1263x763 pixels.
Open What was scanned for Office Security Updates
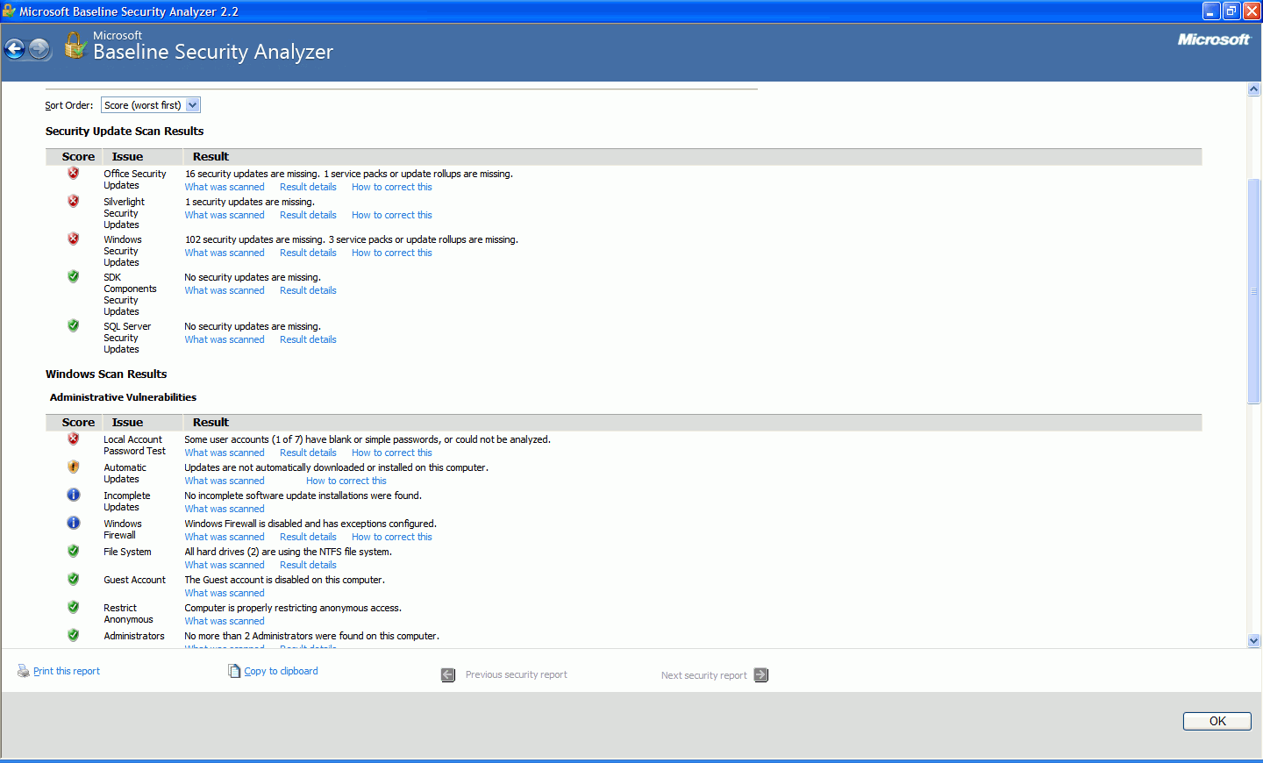tap(225, 187)
